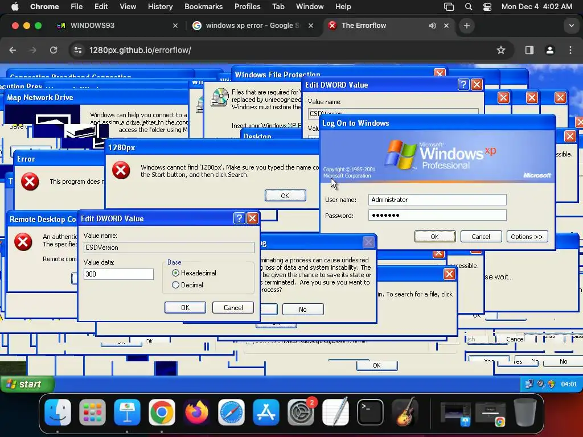
Task: Bookmark this page with star icon
Action: [x=501, y=50]
